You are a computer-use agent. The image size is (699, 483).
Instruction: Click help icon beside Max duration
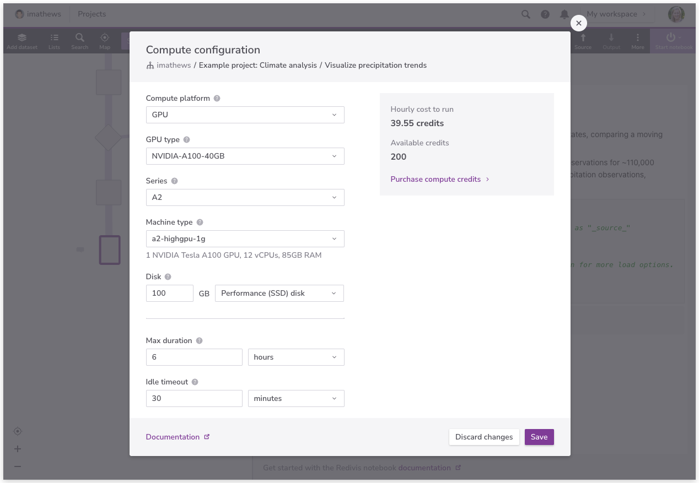tap(199, 341)
